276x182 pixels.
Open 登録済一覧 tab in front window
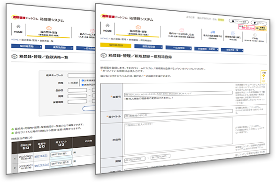(x=232, y=50)
